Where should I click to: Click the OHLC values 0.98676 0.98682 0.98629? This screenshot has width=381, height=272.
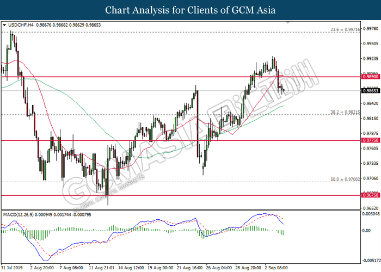[x=60, y=25]
